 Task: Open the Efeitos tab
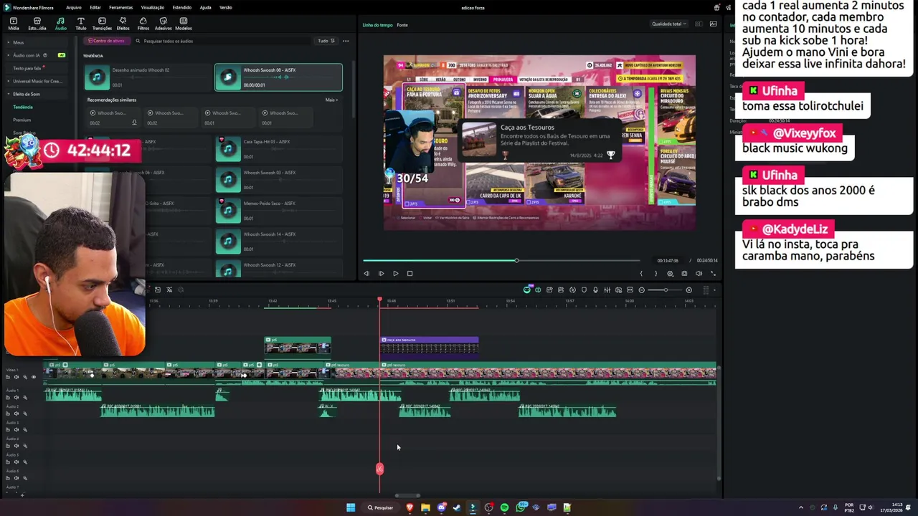(123, 24)
